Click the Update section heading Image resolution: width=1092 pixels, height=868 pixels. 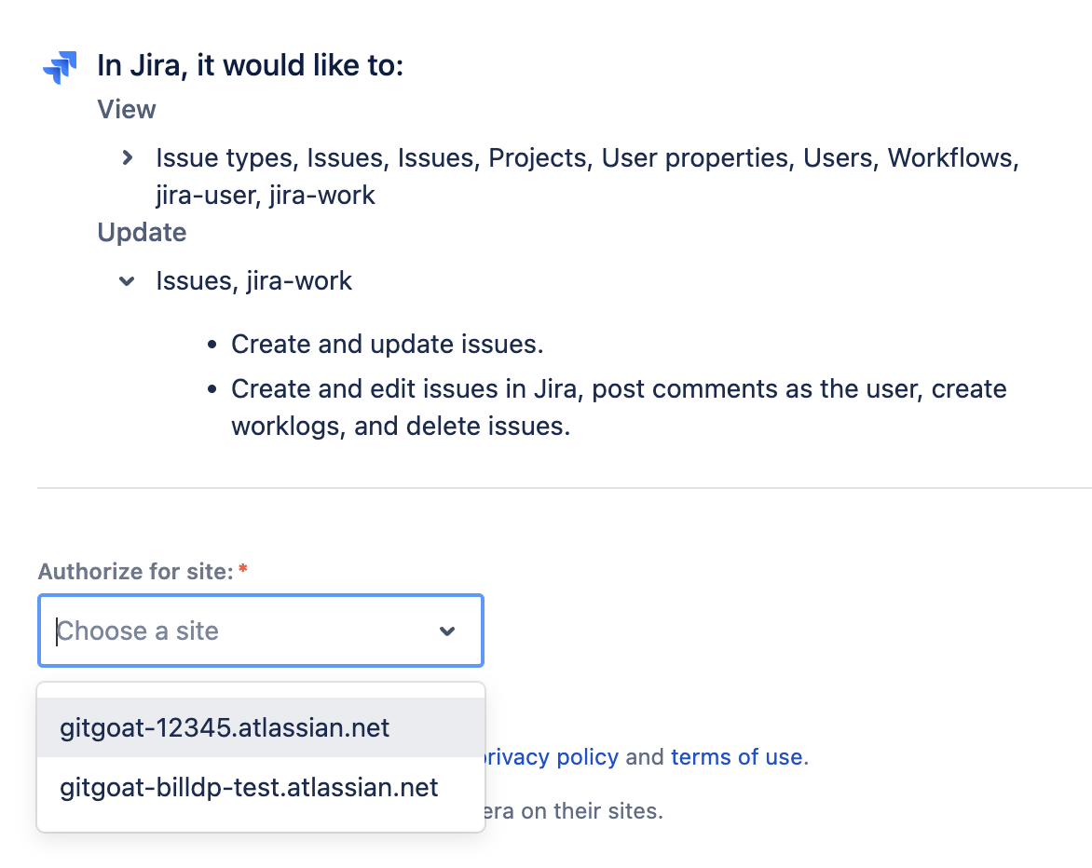tap(142, 233)
